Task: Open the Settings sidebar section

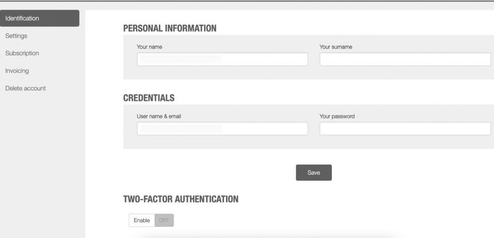Action: click(16, 36)
